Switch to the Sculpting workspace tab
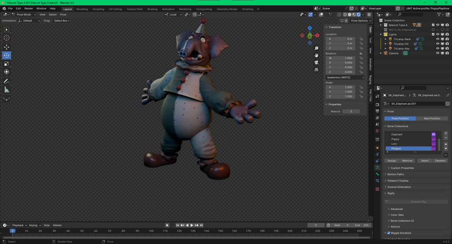452x244 pixels. point(98,9)
